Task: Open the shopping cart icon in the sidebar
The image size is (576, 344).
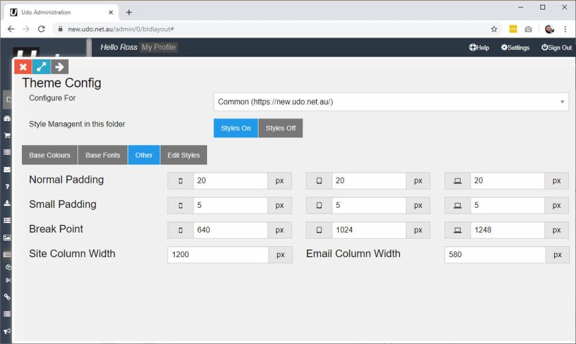Action: coord(7,135)
